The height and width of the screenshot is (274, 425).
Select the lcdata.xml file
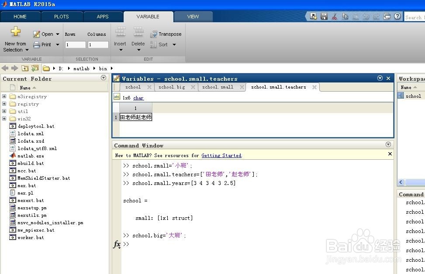tap(31, 134)
